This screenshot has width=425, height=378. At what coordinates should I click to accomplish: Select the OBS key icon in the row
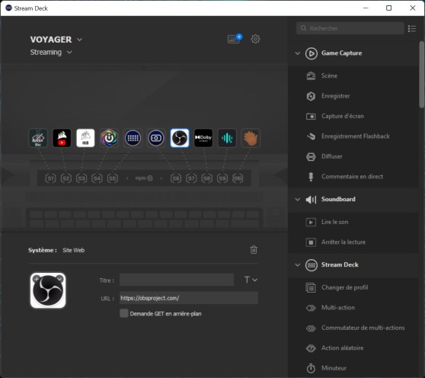point(180,138)
